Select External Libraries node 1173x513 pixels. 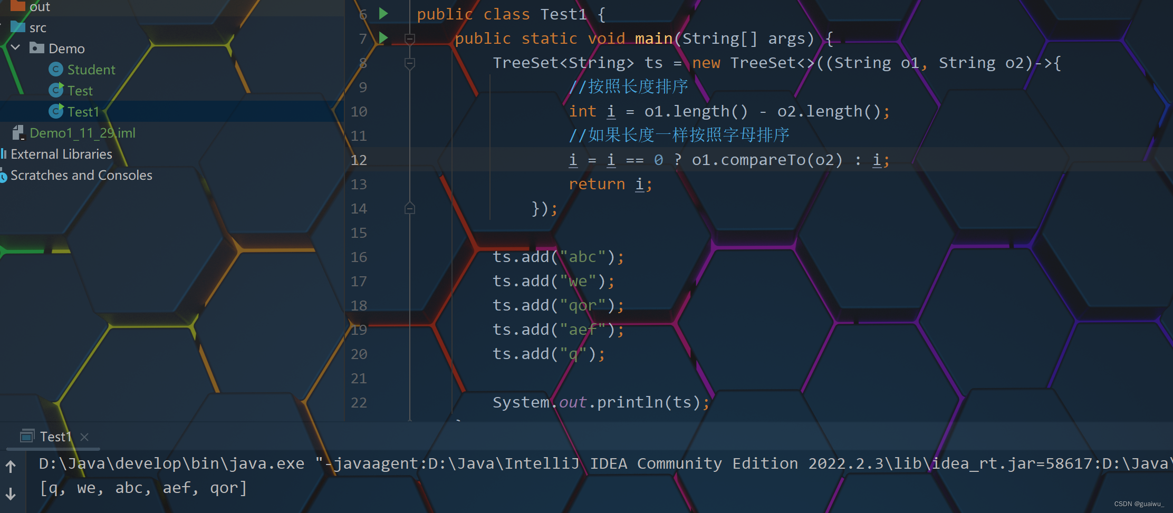(61, 154)
